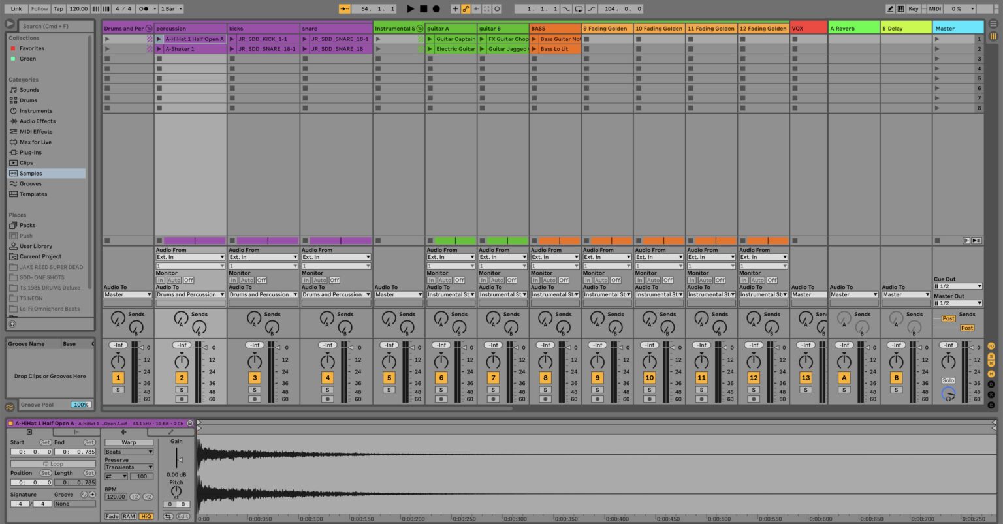Start playback with the Play button

click(x=410, y=9)
